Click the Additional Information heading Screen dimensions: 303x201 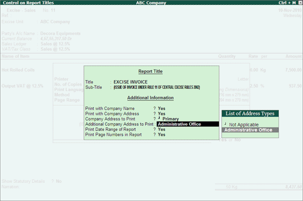pyautogui.click(x=150, y=98)
